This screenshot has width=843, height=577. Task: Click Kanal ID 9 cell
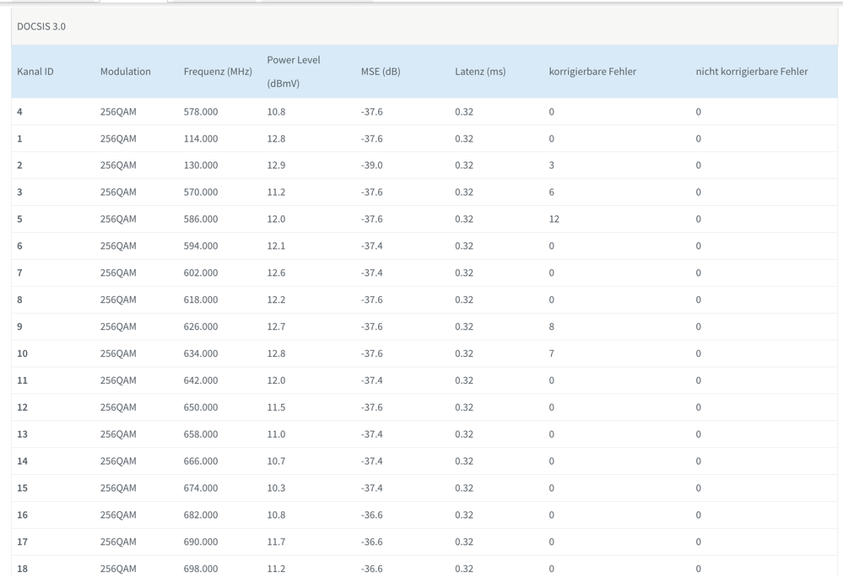[x=20, y=326]
